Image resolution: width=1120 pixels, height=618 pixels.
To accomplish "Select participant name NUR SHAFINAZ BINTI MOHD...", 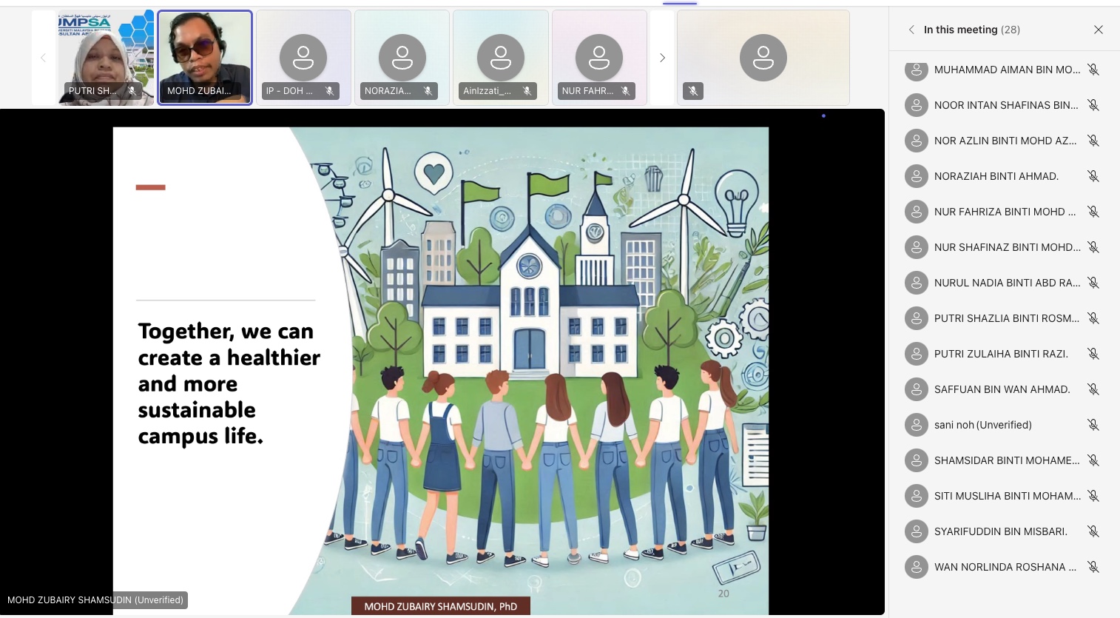I will pyautogui.click(x=1008, y=247).
